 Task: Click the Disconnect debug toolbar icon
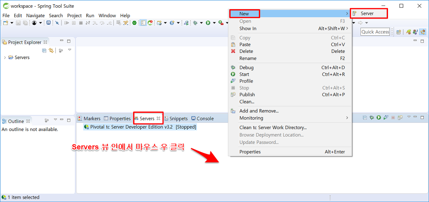coord(88,23)
